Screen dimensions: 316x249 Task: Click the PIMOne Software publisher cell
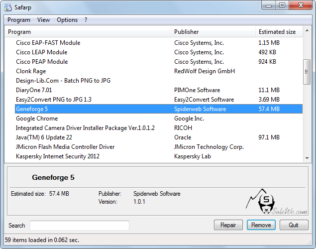[x=197, y=90]
